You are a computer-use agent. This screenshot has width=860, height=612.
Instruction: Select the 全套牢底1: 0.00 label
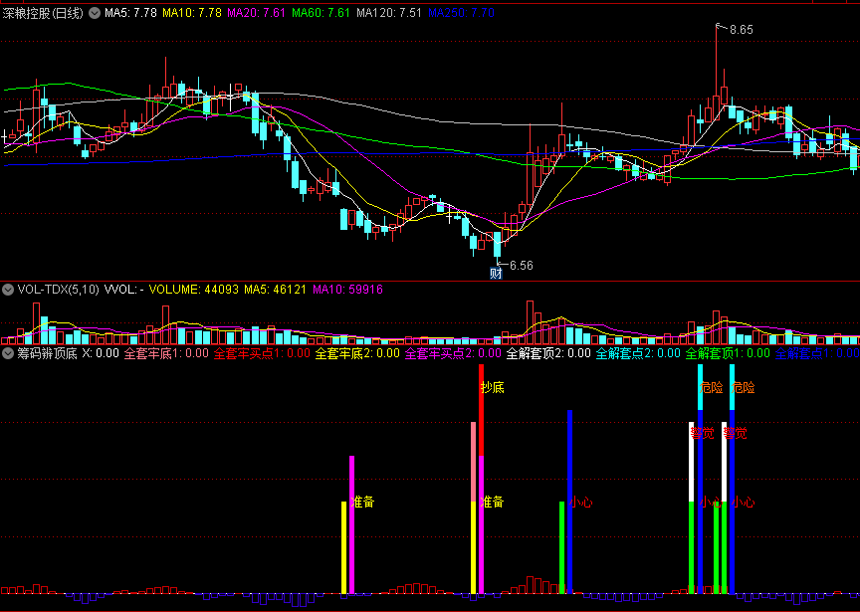tap(167, 353)
